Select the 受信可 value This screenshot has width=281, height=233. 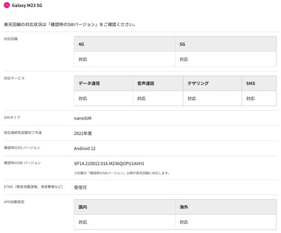click(80, 187)
